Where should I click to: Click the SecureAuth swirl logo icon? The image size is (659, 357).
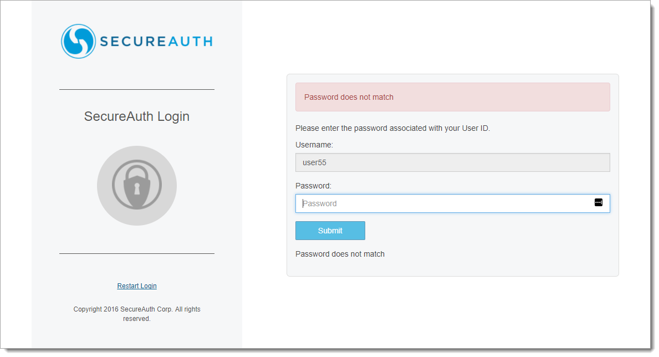tap(78, 41)
